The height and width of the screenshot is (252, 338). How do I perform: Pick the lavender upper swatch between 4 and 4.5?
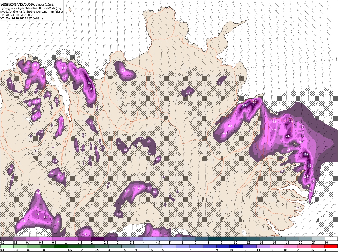(149, 239)
